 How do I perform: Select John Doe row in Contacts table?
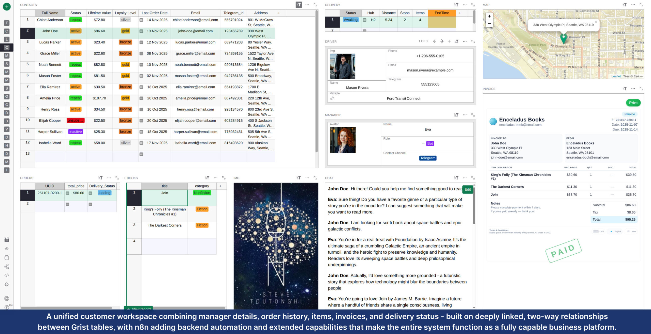pyautogui.click(x=50, y=31)
